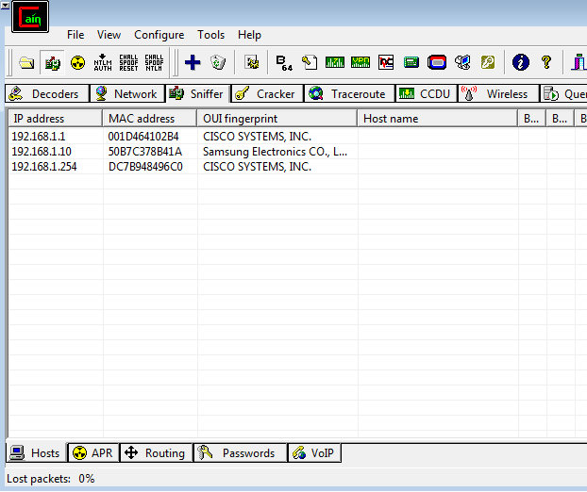587x492 pixels.
Task: Open the Configure menu
Action: click(159, 35)
